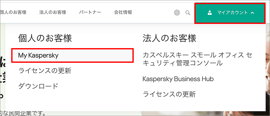Screen dimensions: 270x116
Task: Click the globe language selector icon
Action: 177,13
